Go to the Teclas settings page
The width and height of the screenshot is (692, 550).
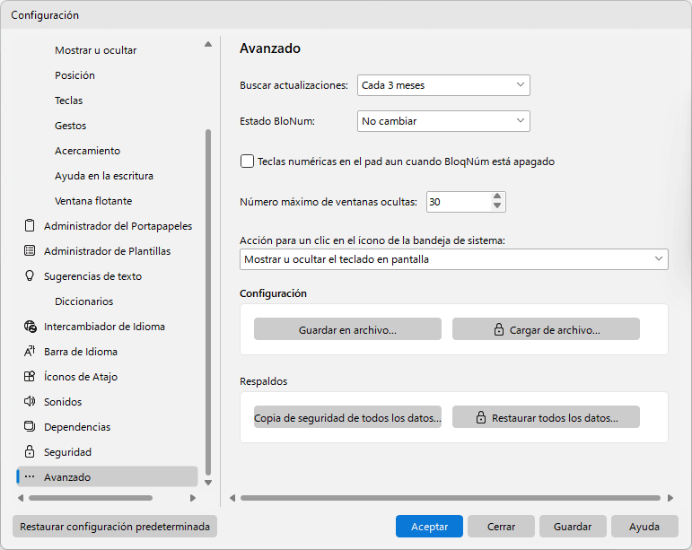coord(68,100)
